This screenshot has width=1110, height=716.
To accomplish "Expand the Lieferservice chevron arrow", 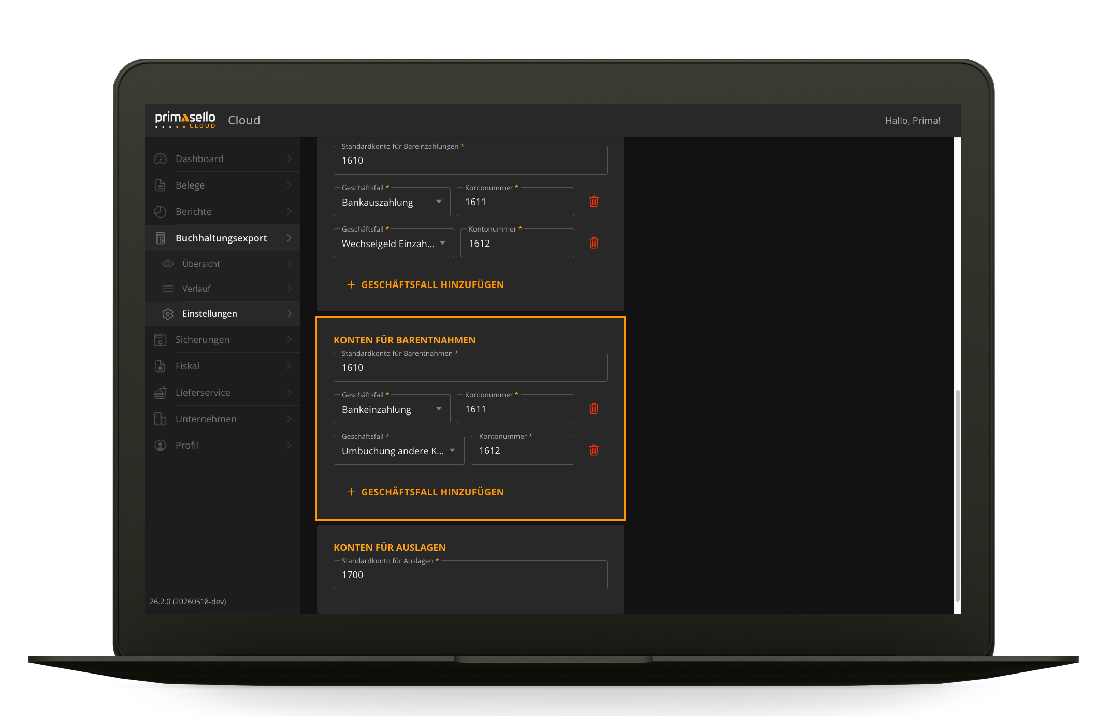I will point(289,393).
